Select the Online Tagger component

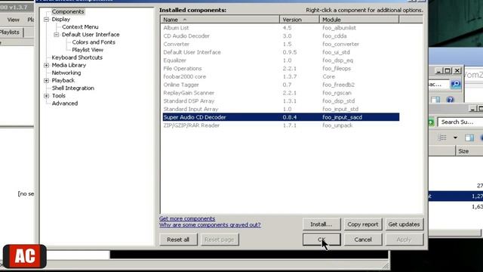point(281,85)
